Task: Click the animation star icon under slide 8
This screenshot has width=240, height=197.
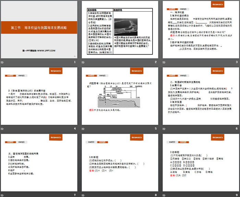Action: [x=83, y=195]
